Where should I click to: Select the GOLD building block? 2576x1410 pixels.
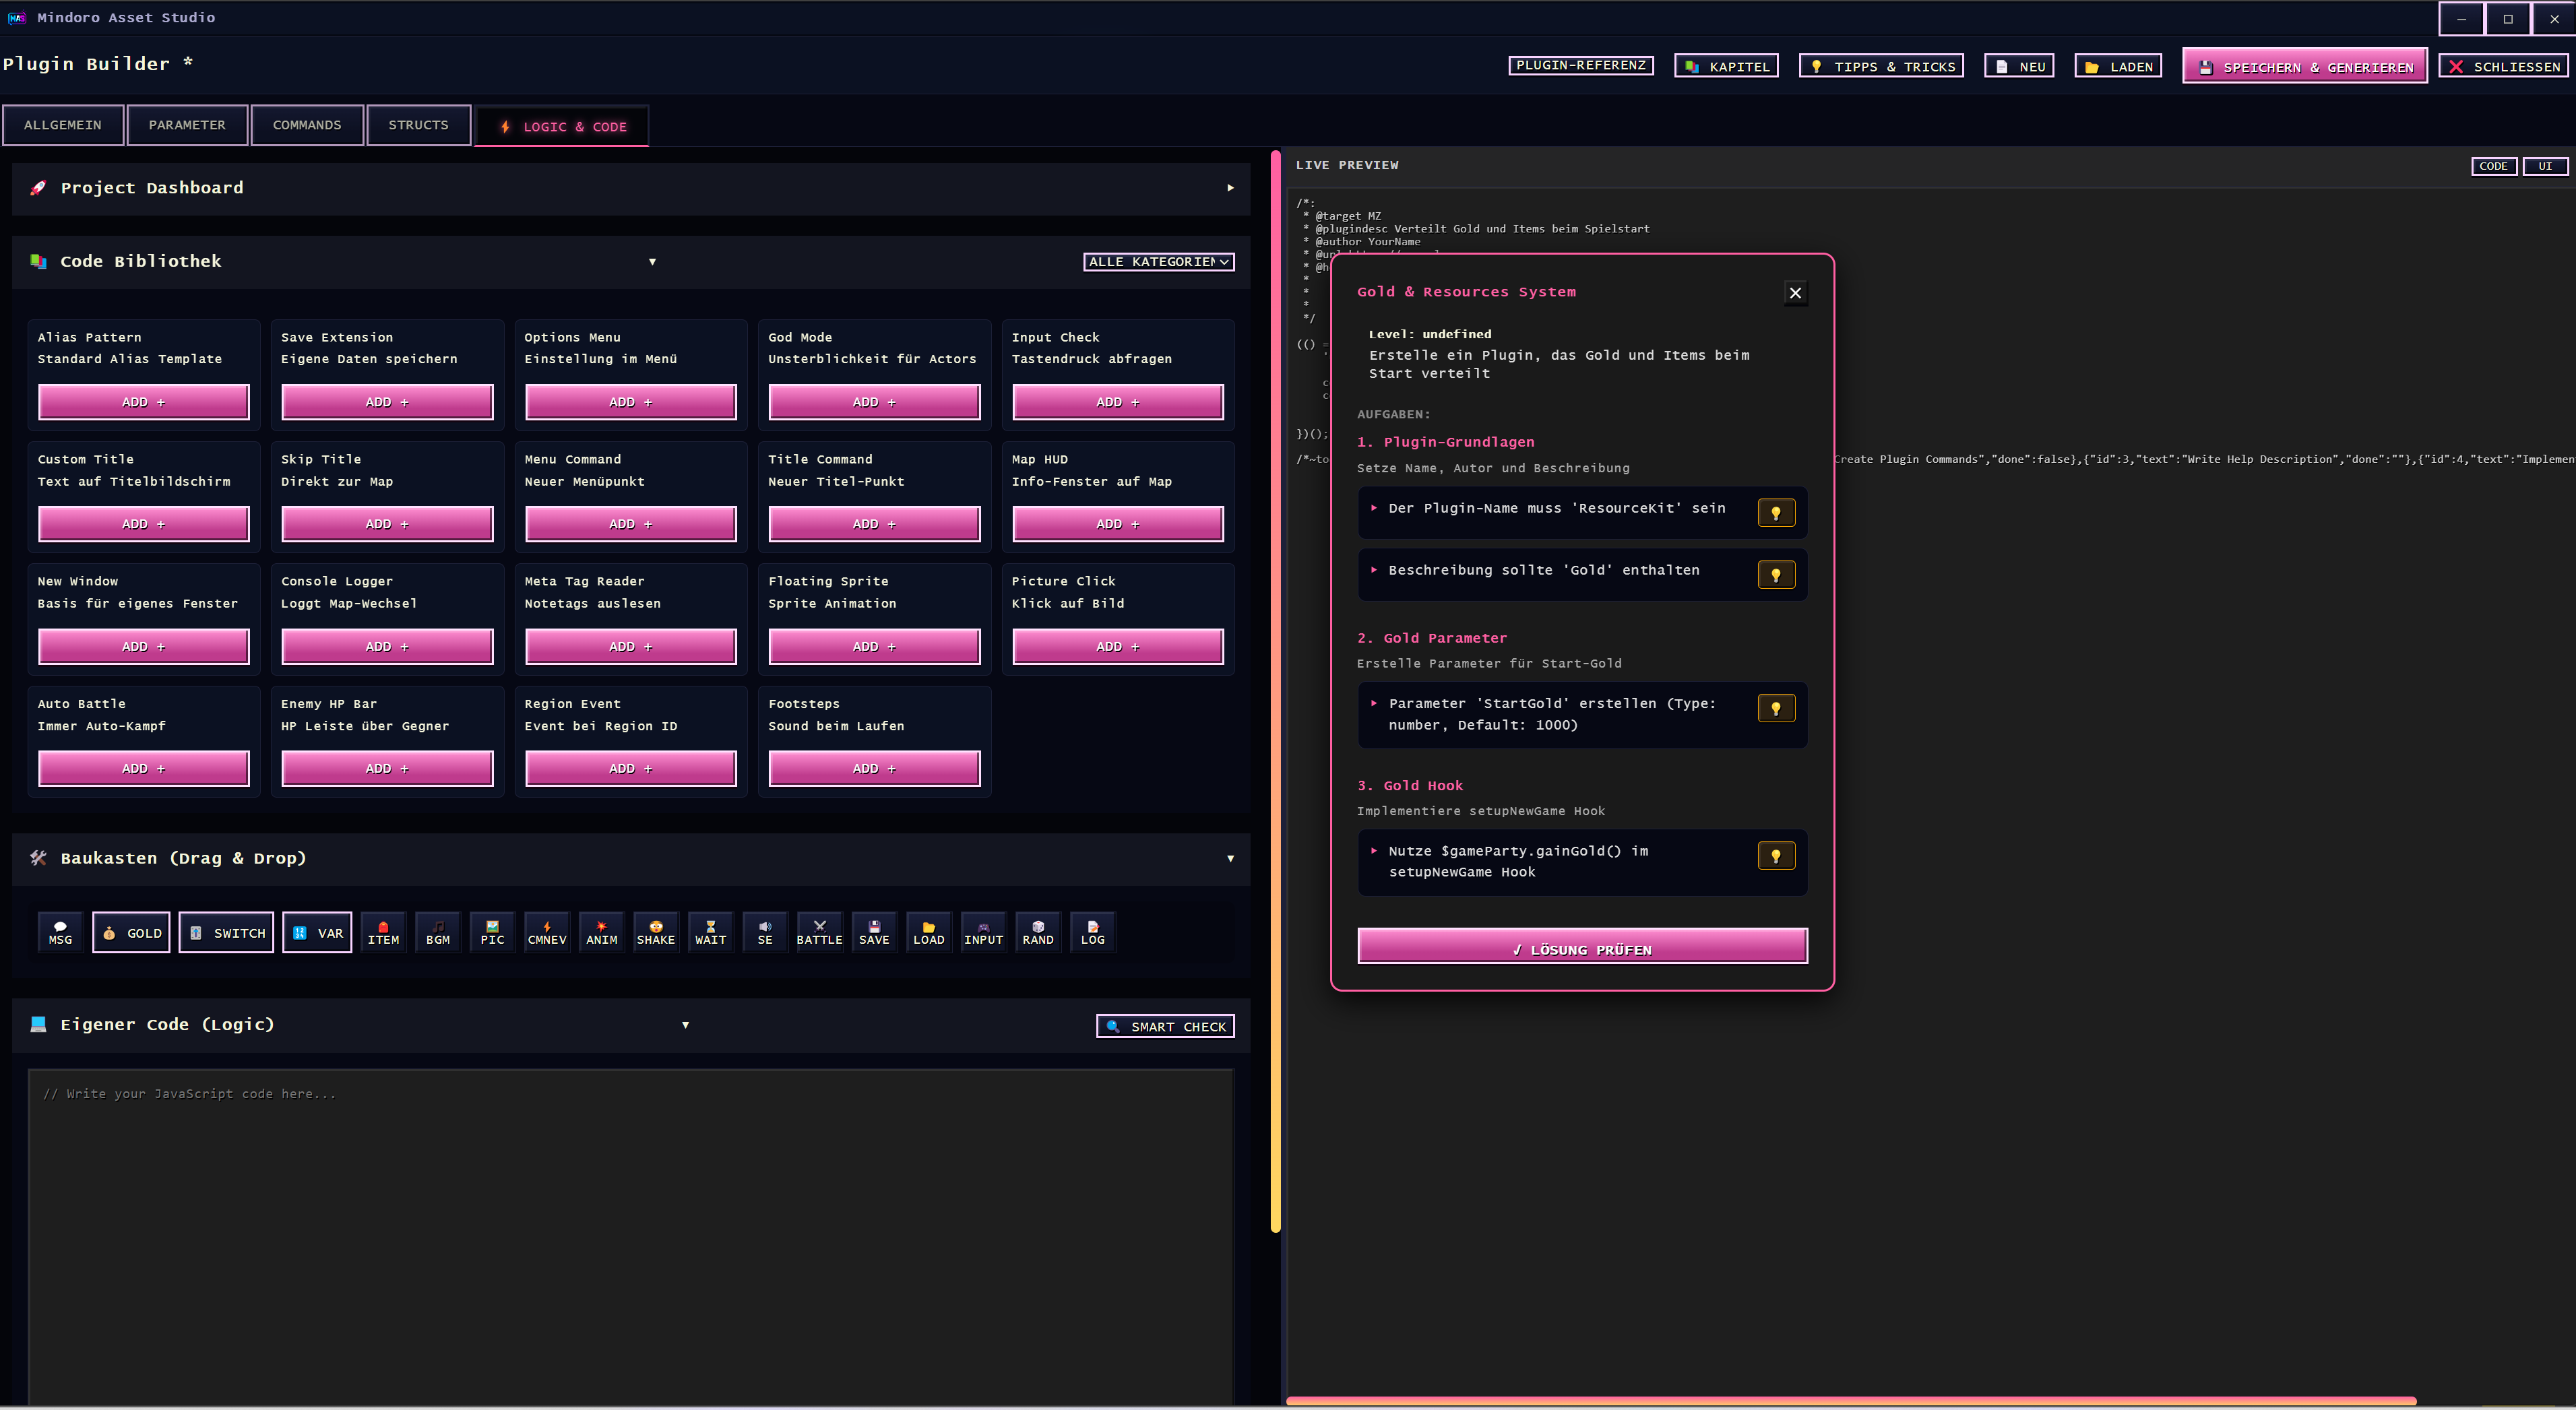click(132, 932)
